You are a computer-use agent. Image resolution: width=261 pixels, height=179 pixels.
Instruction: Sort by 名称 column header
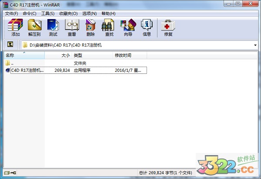[24, 55]
